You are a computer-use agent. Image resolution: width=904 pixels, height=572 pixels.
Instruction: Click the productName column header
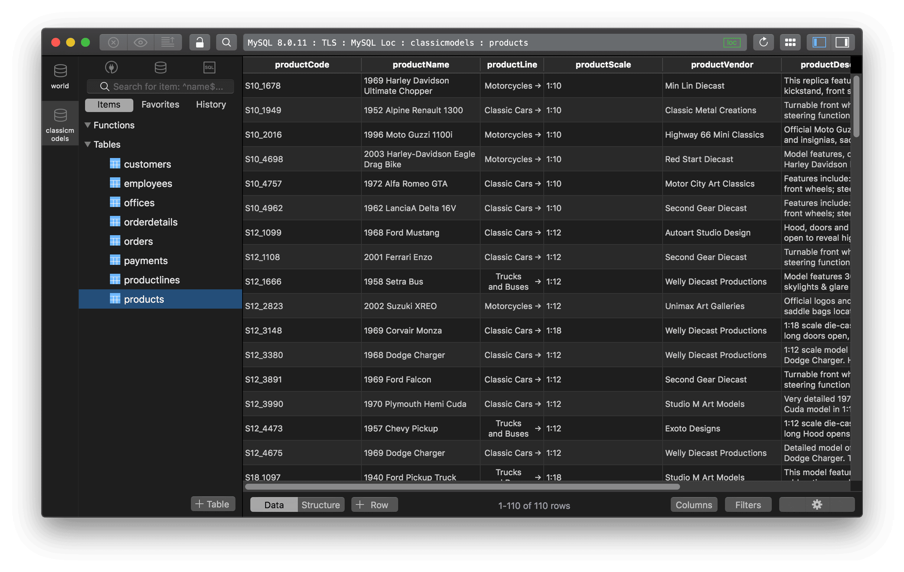coord(420,65)
